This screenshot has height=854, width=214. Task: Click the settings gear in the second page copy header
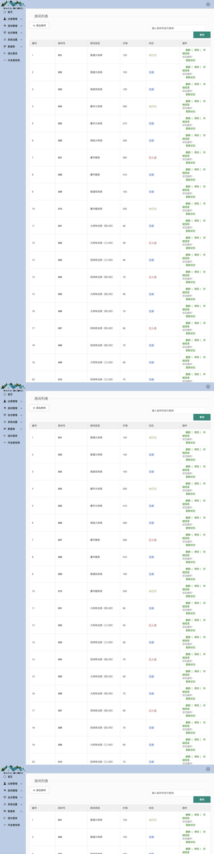tap(208, 387)
